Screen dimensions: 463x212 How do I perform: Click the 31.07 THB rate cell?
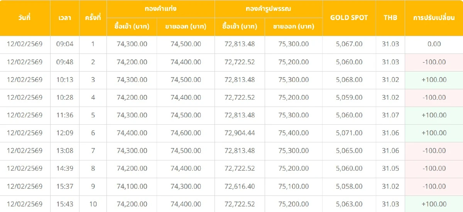390,115
